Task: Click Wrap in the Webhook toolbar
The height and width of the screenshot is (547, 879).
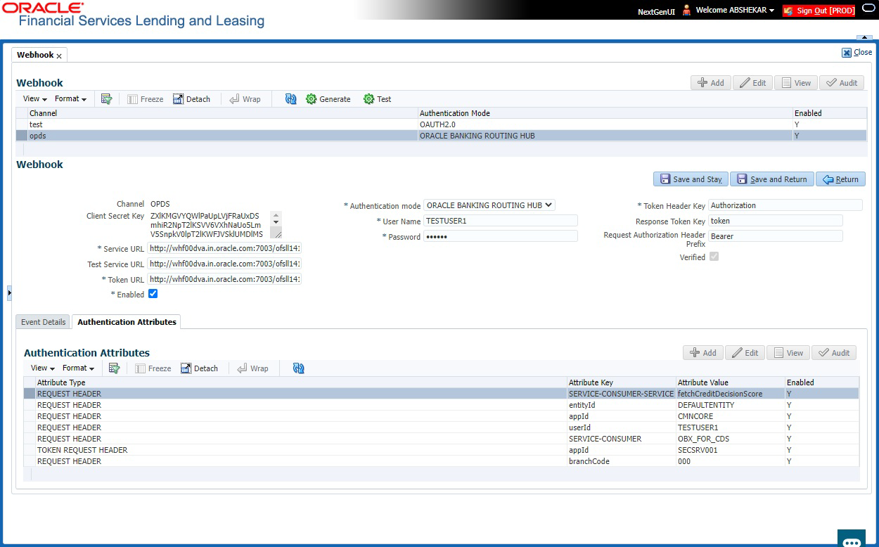Action: pos(245,99)
